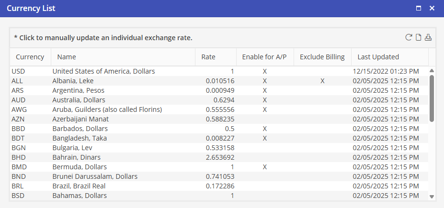This screenshot has width=444, height=208.
Task: Click the Exclude Billing column header
Action: [x=322, y=57]
